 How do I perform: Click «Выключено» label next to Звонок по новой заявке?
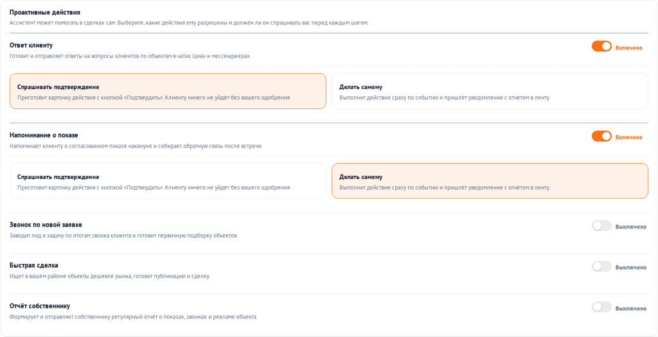(x=631, y=227)
